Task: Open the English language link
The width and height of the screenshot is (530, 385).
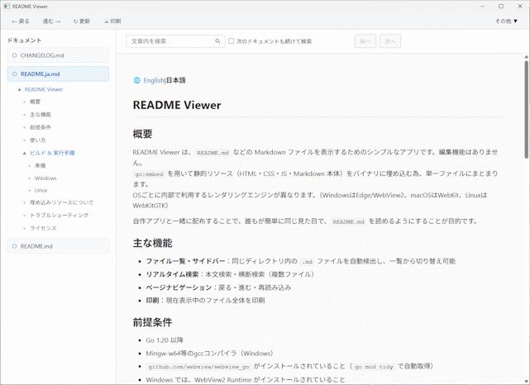Action: [154, 80]
